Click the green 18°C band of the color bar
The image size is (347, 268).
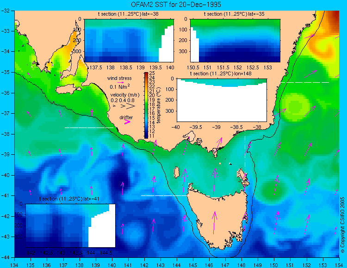click(x=146, y=104)
